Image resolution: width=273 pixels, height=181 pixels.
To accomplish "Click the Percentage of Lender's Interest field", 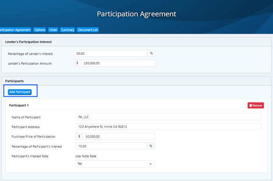I will click(110, 53).
